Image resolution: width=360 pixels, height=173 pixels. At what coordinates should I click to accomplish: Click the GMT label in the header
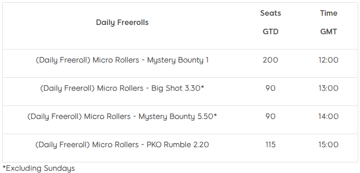pos(329,31)
